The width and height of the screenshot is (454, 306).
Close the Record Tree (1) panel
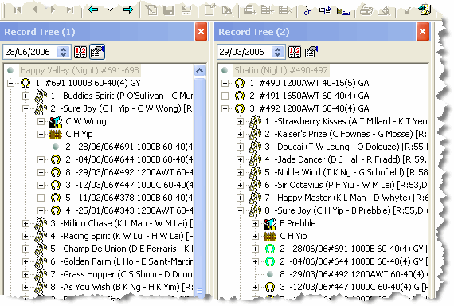[202, 31]
